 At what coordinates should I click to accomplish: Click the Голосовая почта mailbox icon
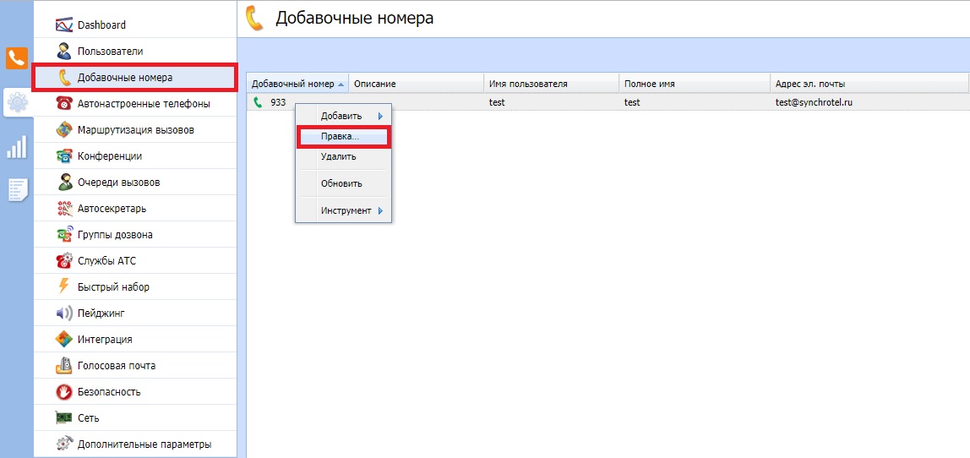click(64, 365)
